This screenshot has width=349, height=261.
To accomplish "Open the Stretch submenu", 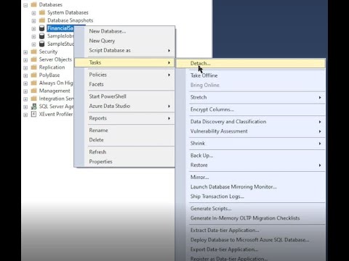I will click(x=251, y=97).
